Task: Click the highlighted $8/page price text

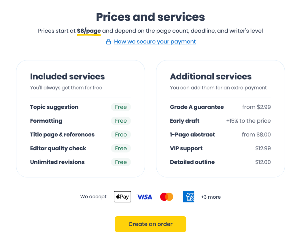Action: coord(89,31)
